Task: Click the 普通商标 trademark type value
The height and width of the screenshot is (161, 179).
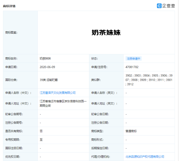Action: coord(132,131)
